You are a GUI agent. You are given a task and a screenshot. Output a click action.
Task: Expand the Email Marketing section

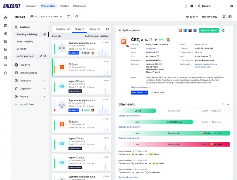tap(45, 73)
